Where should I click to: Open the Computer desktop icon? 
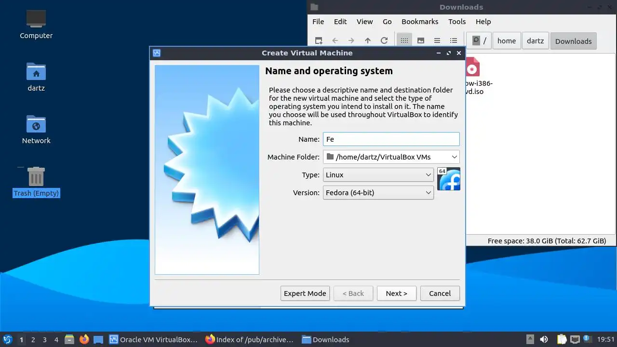(x=36, y=19)
